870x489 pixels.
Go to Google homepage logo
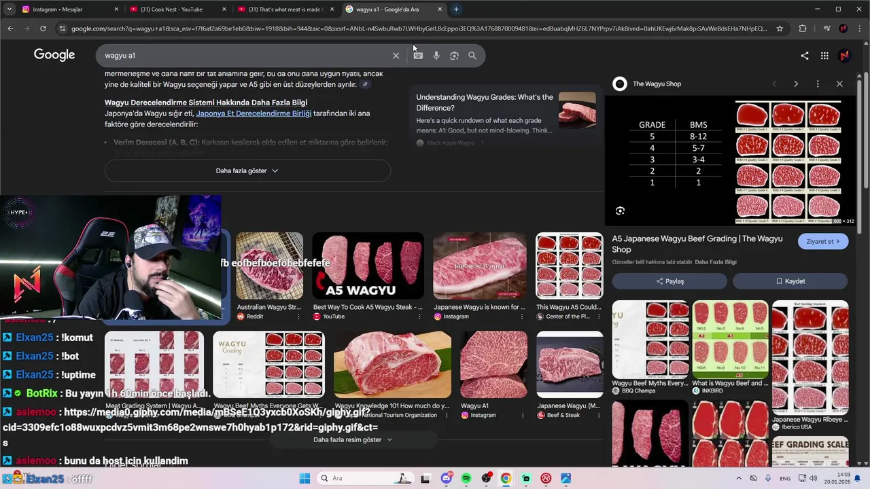54,55
